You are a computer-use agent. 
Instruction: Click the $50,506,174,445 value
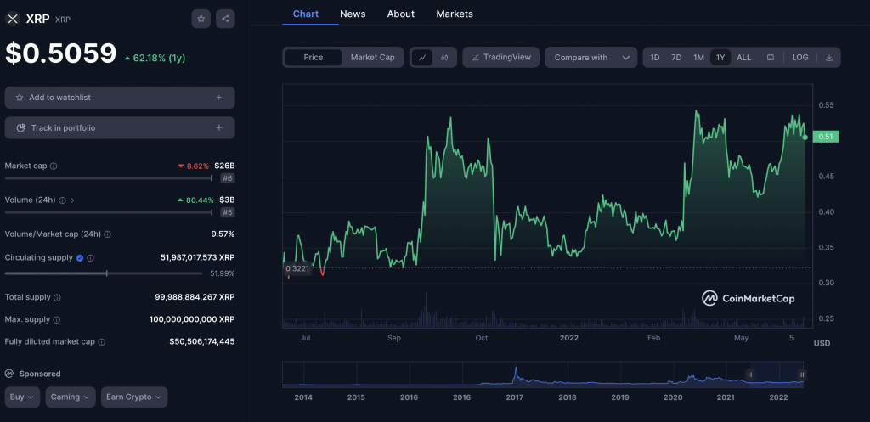[x=202, y=341]
